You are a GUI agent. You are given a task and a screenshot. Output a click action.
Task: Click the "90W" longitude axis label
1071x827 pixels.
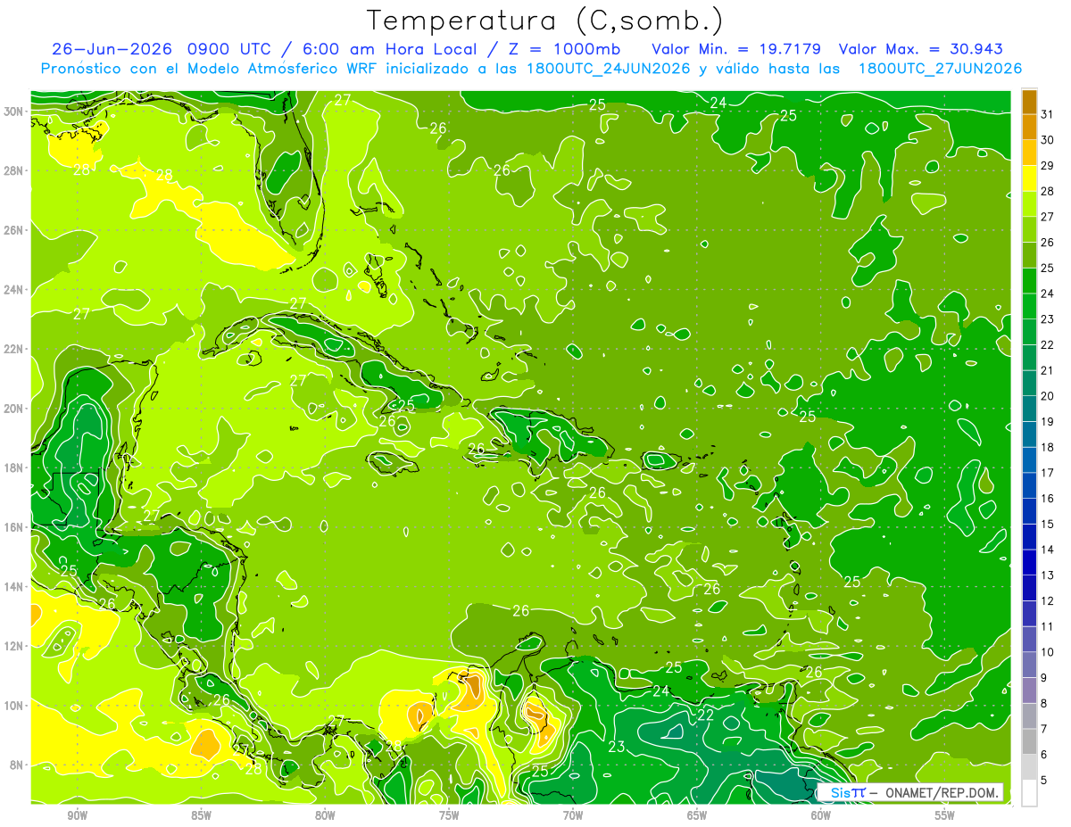(77, 815)
